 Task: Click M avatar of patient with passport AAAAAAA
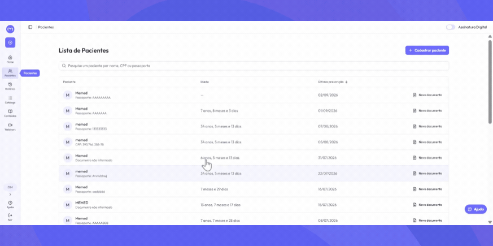(x=67, y=111)
